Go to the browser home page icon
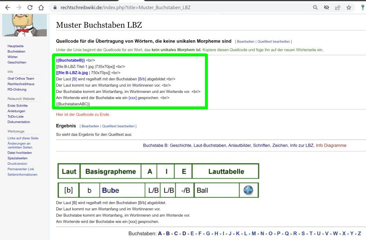 coord(41,7)
